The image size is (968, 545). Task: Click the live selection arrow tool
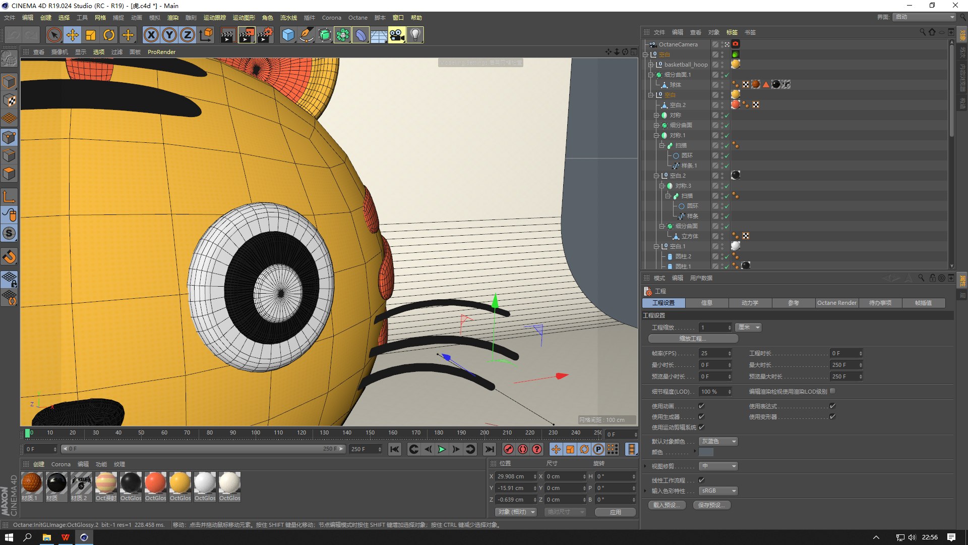pyautogui.click(x=54, y=35)
